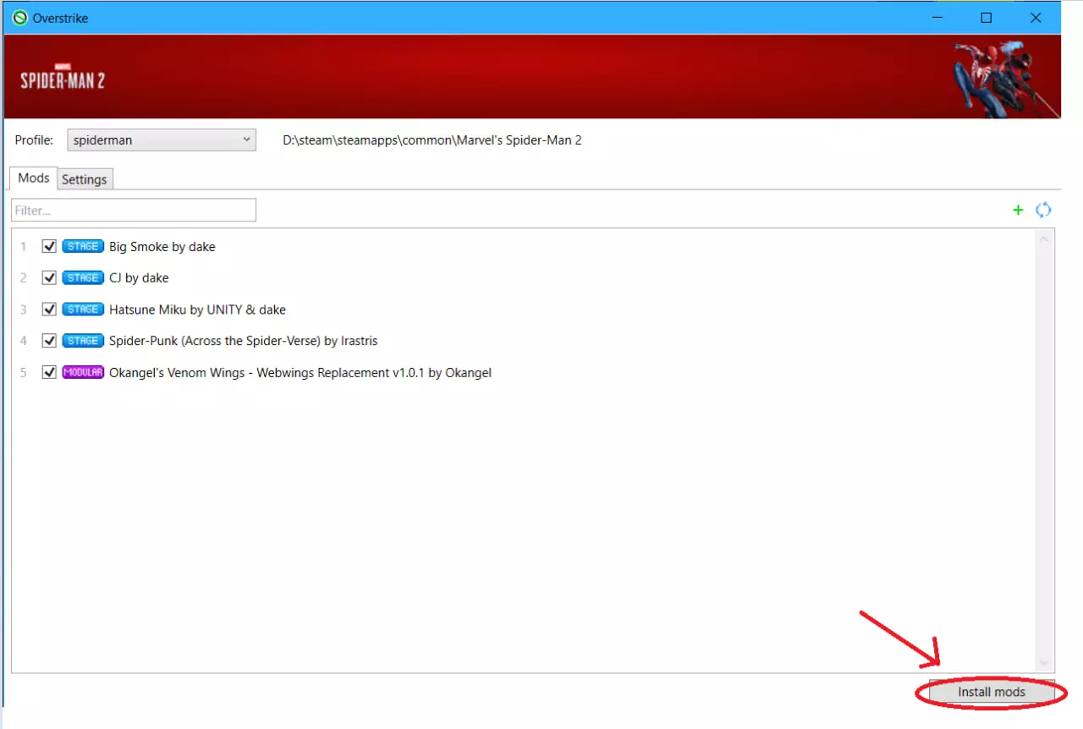1083x729 pixels.
Task: Click the Spider-Man 2 logo in banner
Action: [63, 78]
